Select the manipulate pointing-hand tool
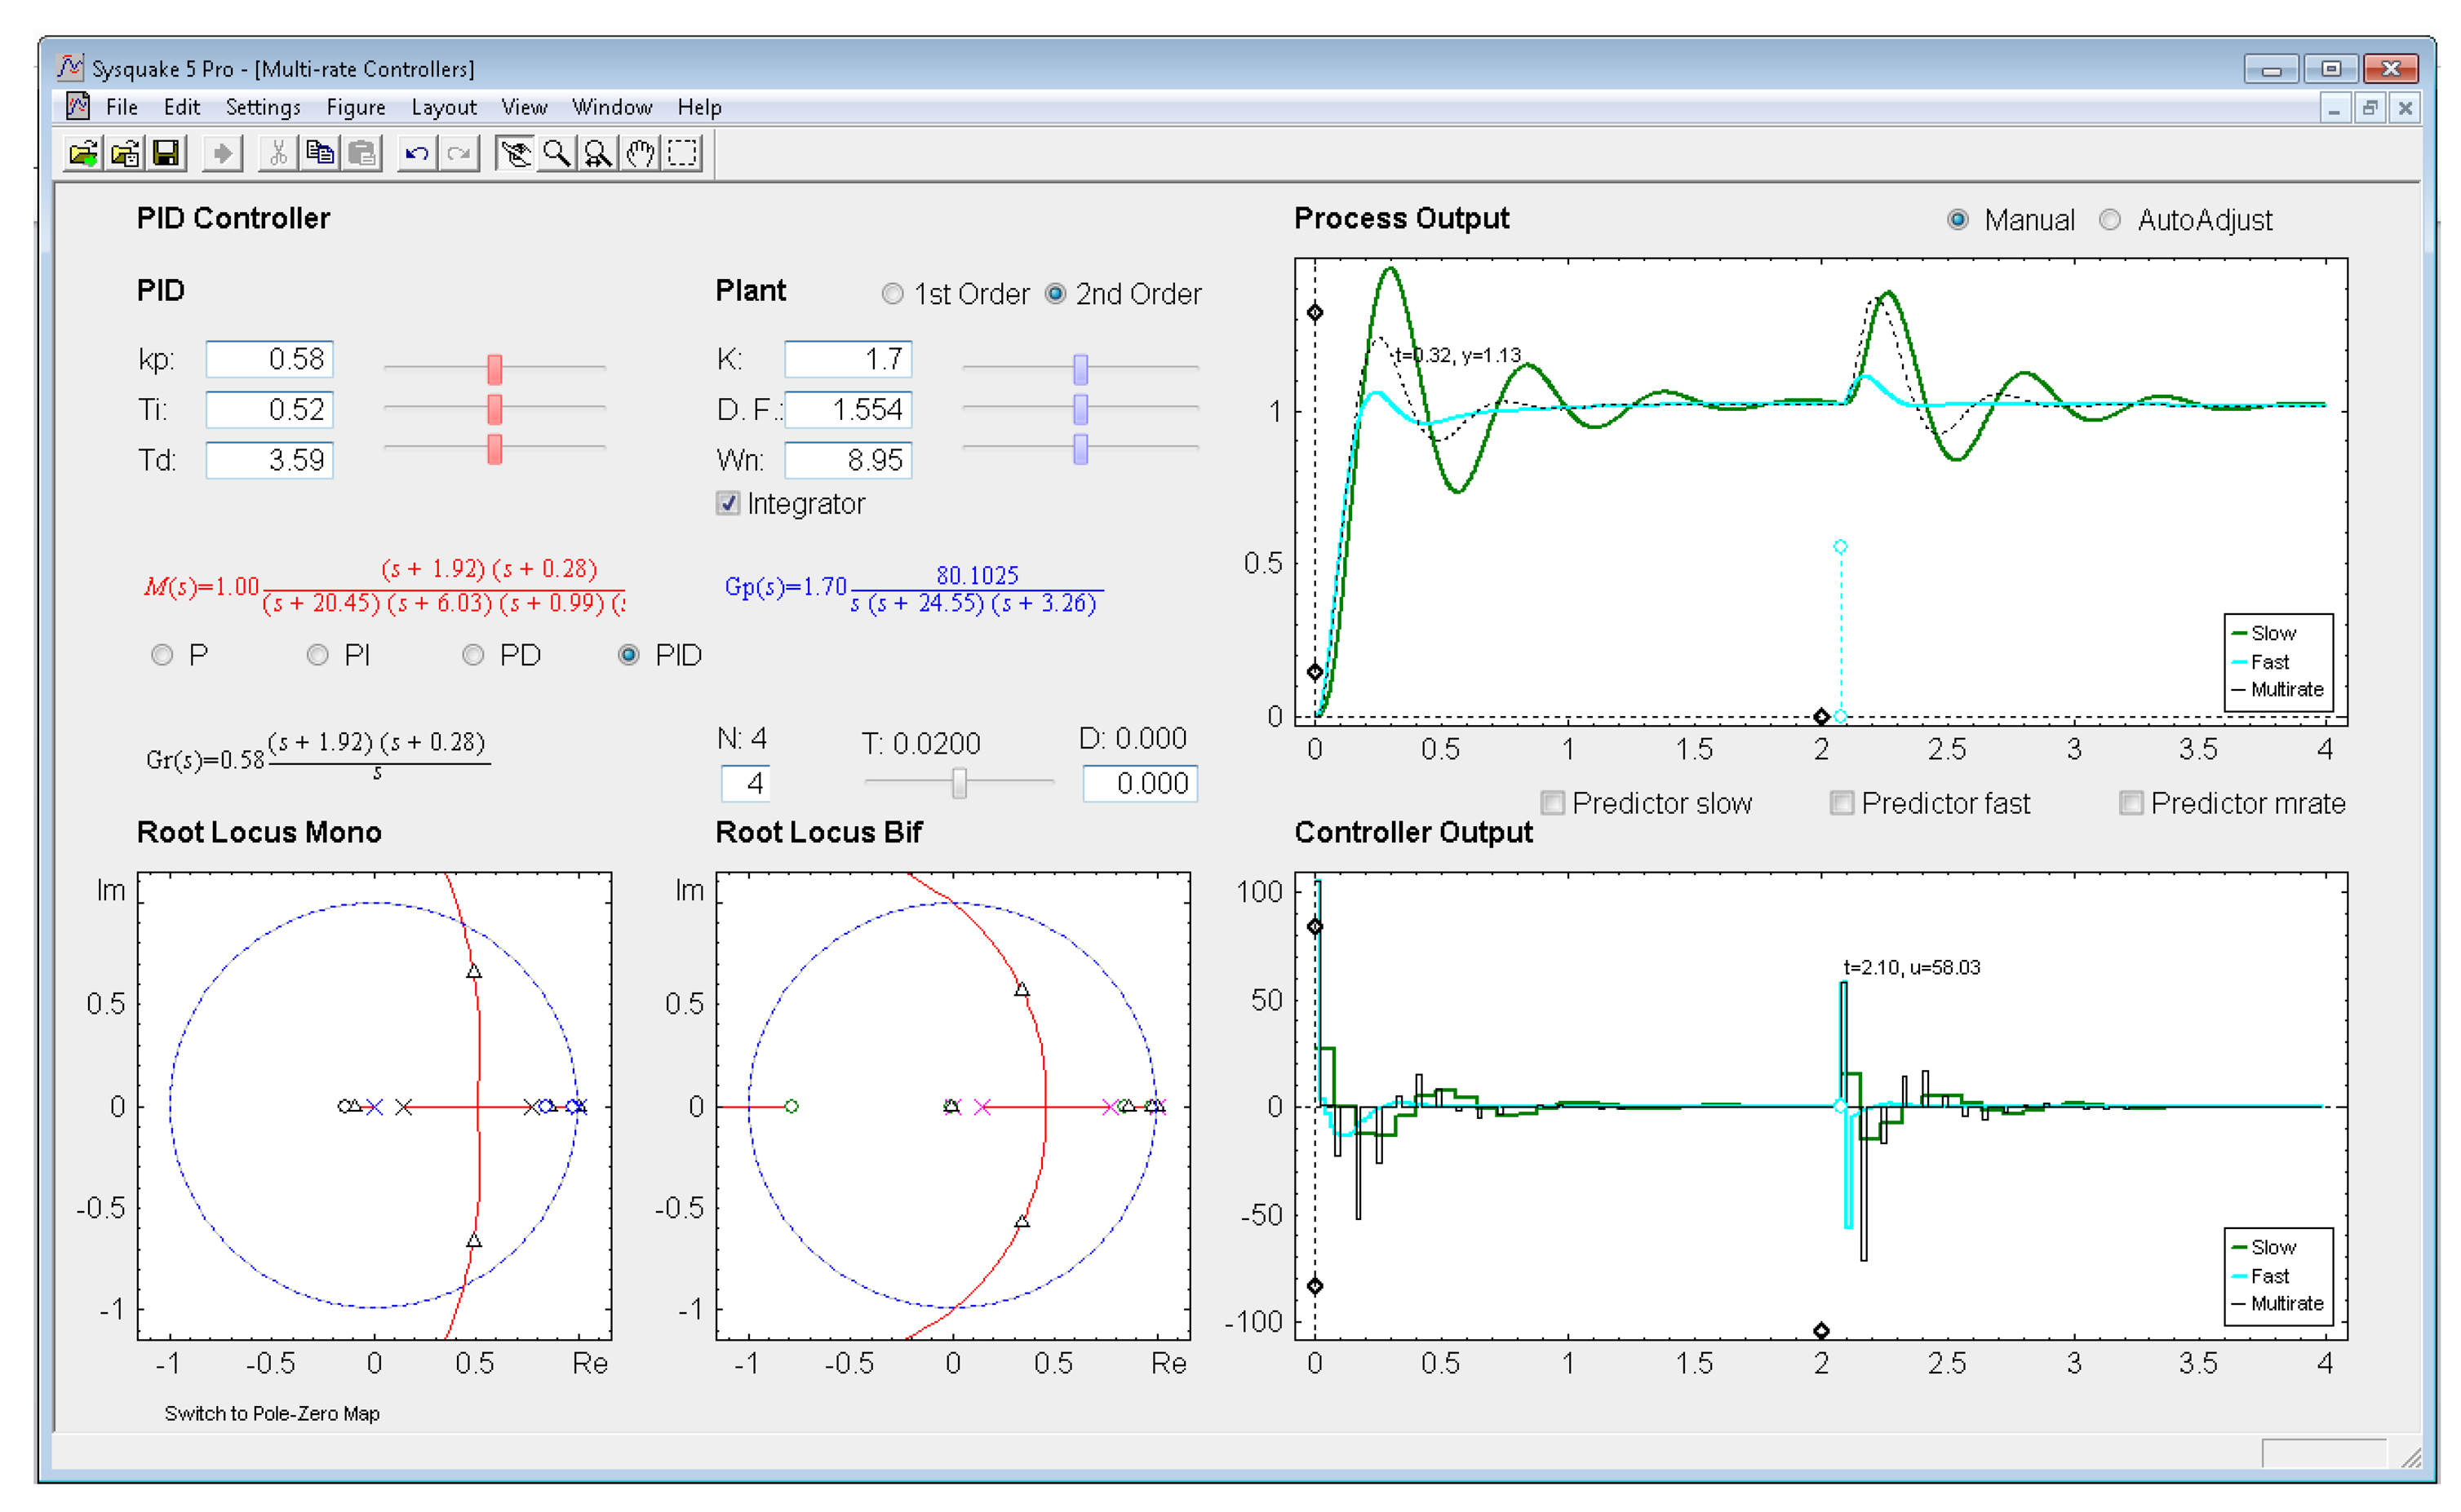Screen dimensions: 2461x1512 click(515, 153)
